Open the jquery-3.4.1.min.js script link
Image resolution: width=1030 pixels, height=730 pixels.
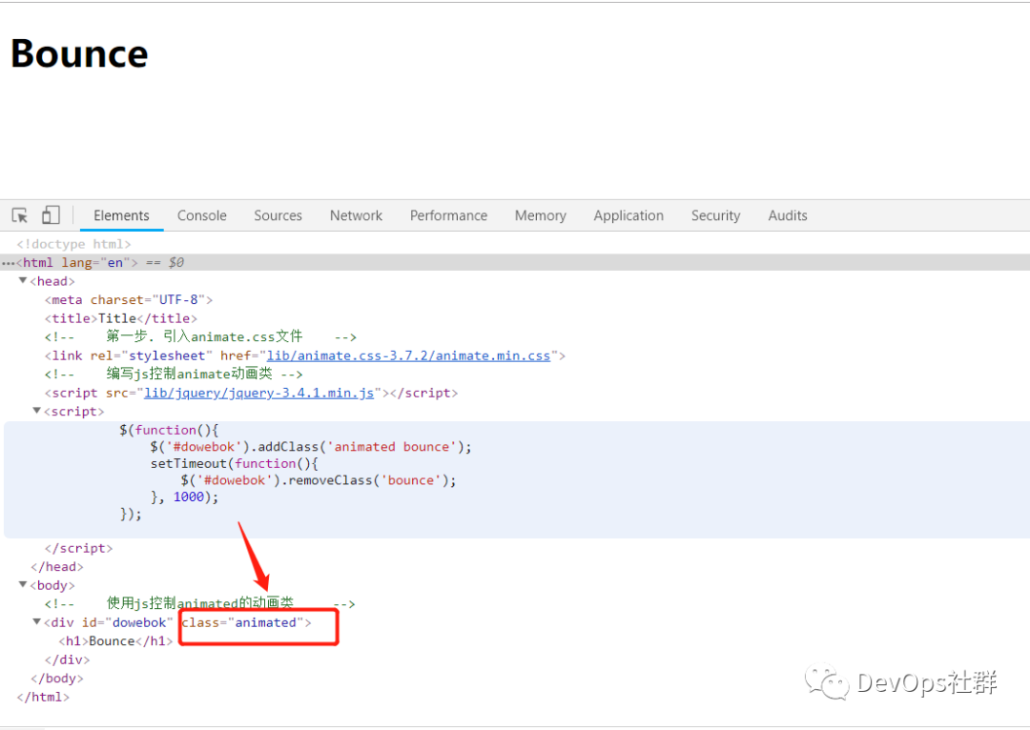pyautogui.click(x=258, y=394)
